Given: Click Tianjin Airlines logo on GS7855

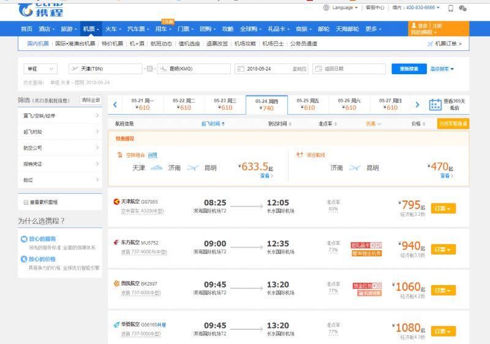Looking at the screenshot, I should click(116, 201).
